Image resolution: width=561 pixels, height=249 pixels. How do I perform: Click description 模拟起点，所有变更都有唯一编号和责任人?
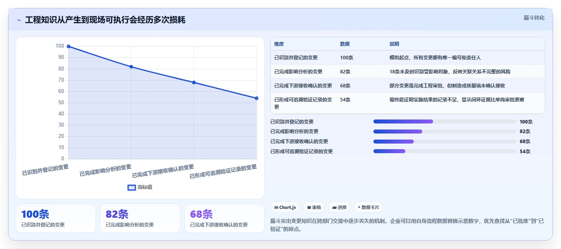[435, 58]
